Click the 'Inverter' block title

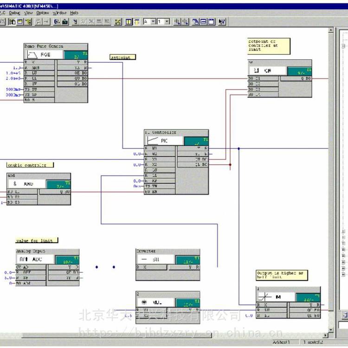tap(146, 251)
